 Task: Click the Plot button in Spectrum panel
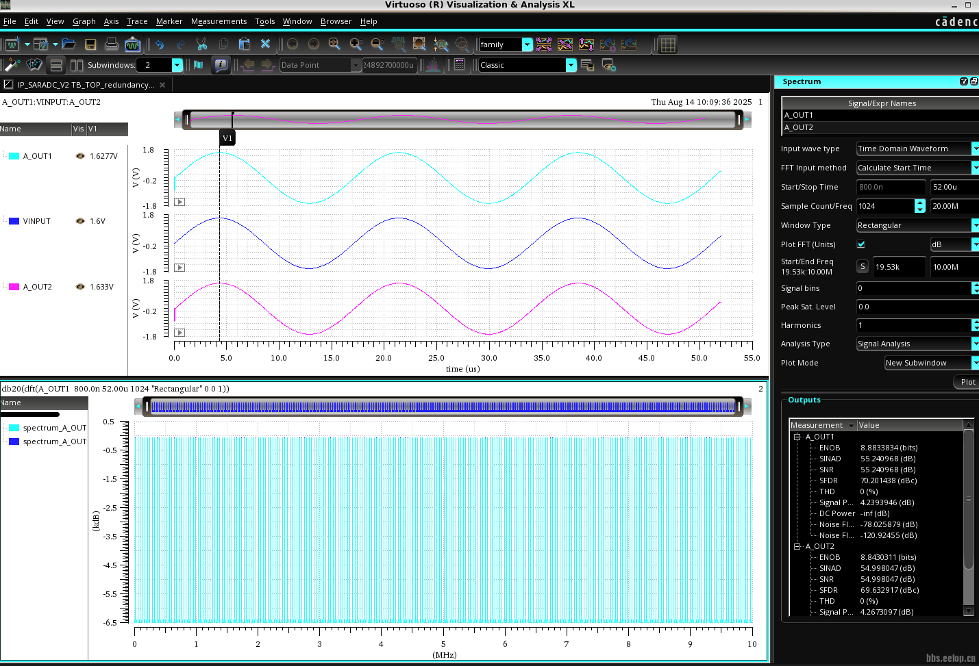point(967,382)
